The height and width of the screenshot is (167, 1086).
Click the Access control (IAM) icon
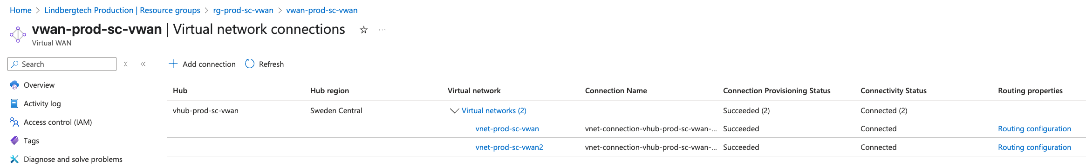pyautogui.click(x=14, y=122)
